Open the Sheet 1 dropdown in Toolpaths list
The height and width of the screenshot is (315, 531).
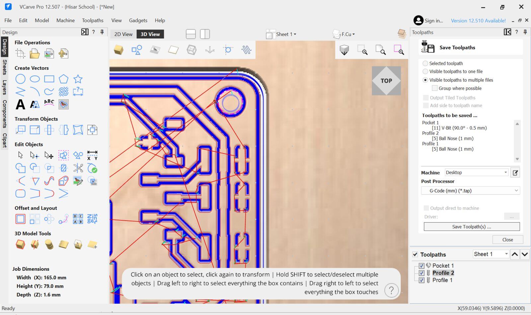[491, 254]
